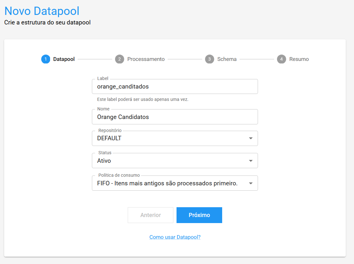Click step 4 circle icon for Resumo
The height and width of the screenshot is (264, 354).
point(281,59)
